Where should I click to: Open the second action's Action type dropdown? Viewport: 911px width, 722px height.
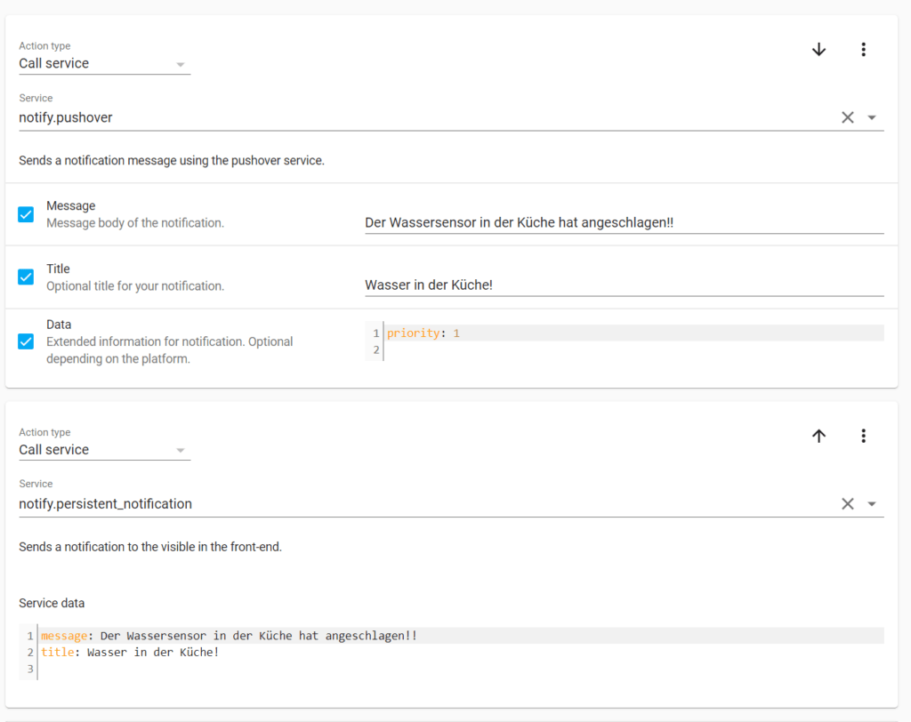[105, 450]
